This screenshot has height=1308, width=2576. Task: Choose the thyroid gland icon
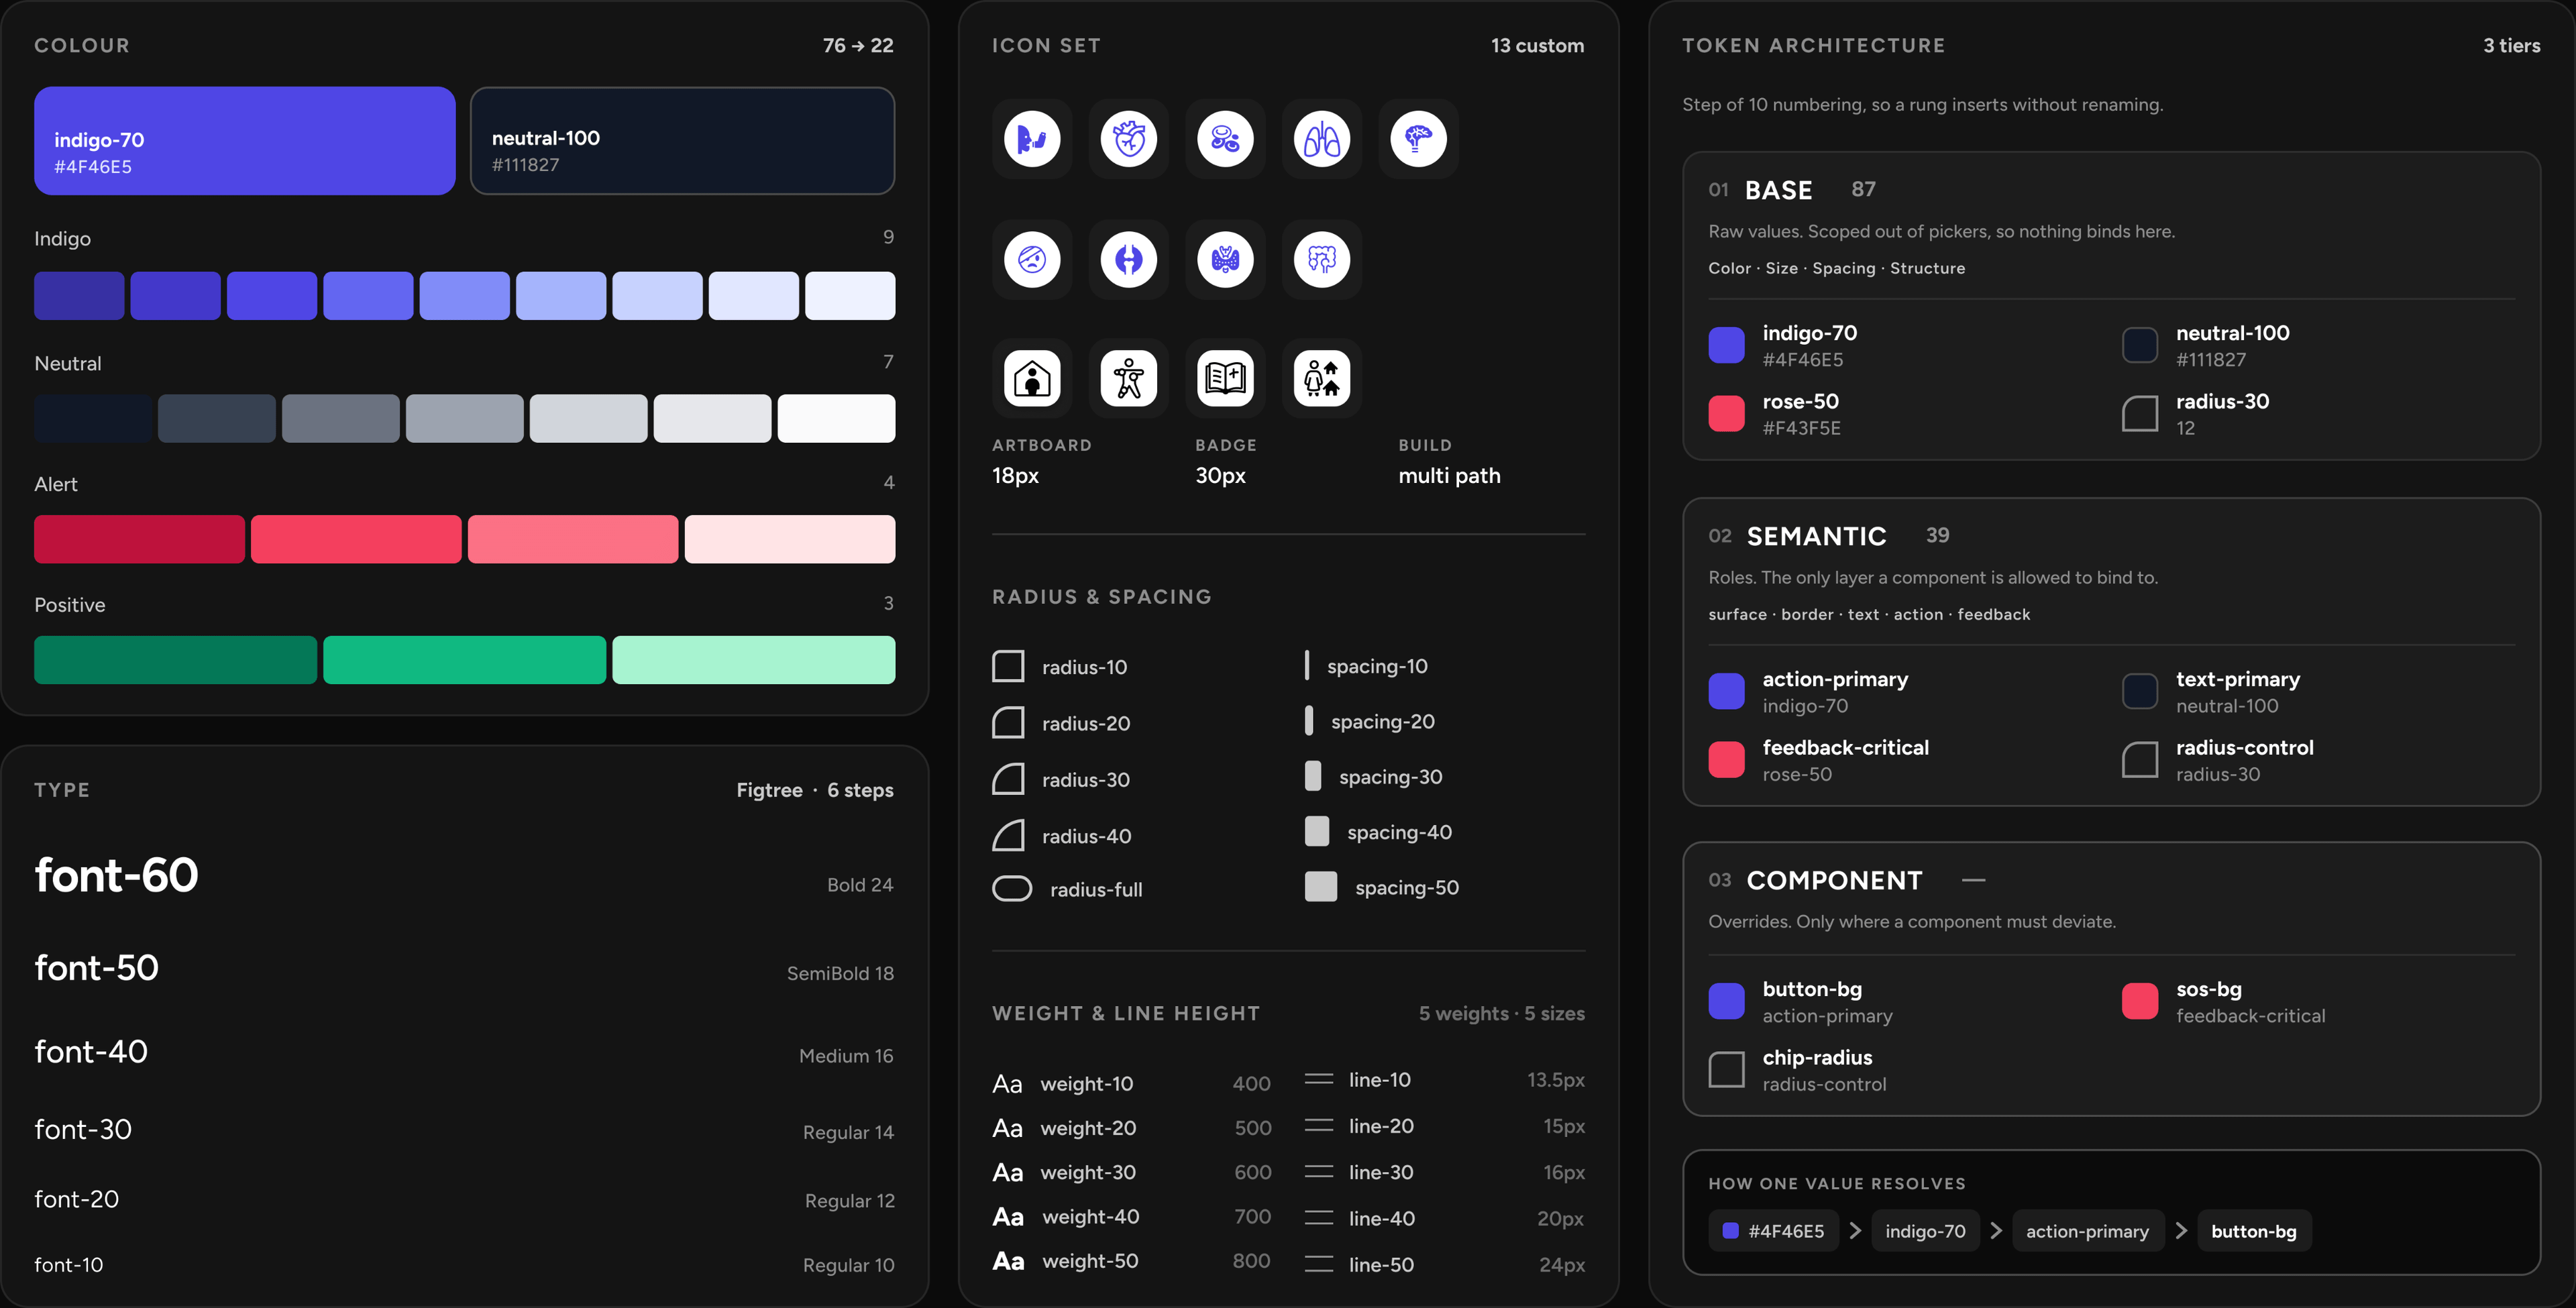pos(1225,259)
